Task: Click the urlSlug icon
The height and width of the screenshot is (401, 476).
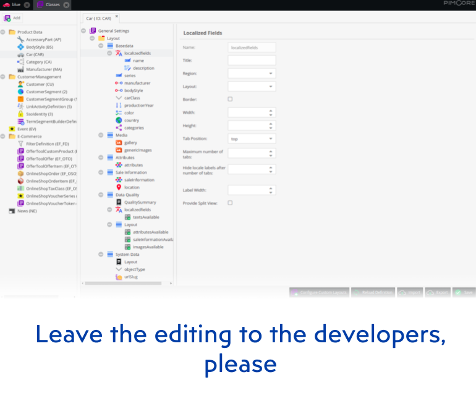Action: (x=119, y=277)
